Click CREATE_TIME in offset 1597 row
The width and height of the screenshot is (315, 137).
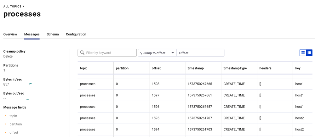point(234,95)
